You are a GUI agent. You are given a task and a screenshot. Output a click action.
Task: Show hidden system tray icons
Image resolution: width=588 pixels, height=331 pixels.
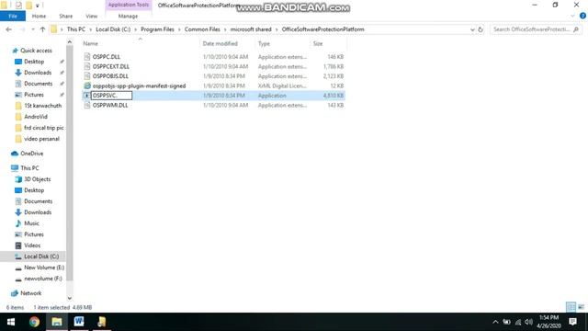tap(495, 322)
